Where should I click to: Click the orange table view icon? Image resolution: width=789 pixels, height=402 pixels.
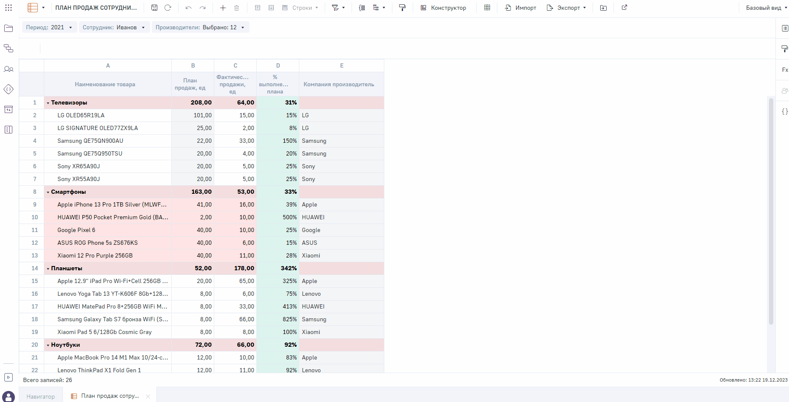coord(33,8)
